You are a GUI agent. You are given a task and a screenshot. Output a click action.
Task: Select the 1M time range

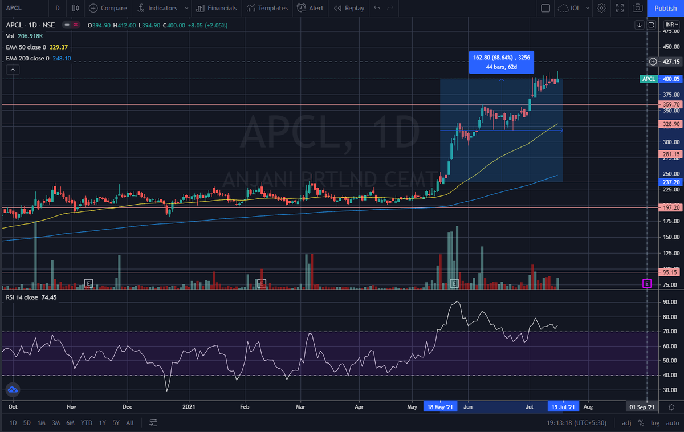tap(42, 423)
